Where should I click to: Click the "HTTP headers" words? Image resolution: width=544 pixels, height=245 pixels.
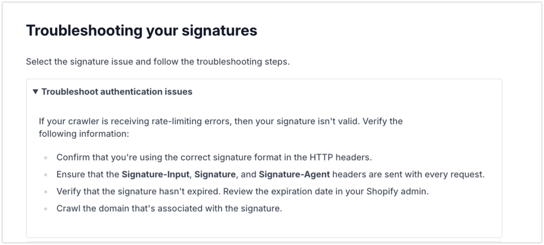[x=340, y=157]
